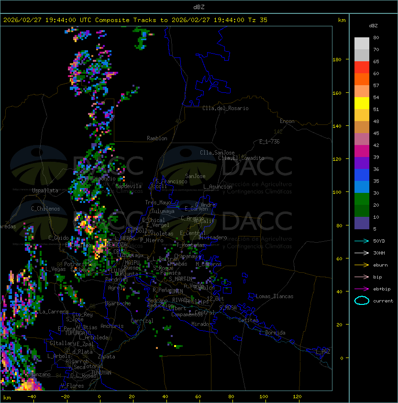The height and width of the screenshot is (403, 398).
Task: Click the green 30 dBZ color swatch
Action: [362, 199]
